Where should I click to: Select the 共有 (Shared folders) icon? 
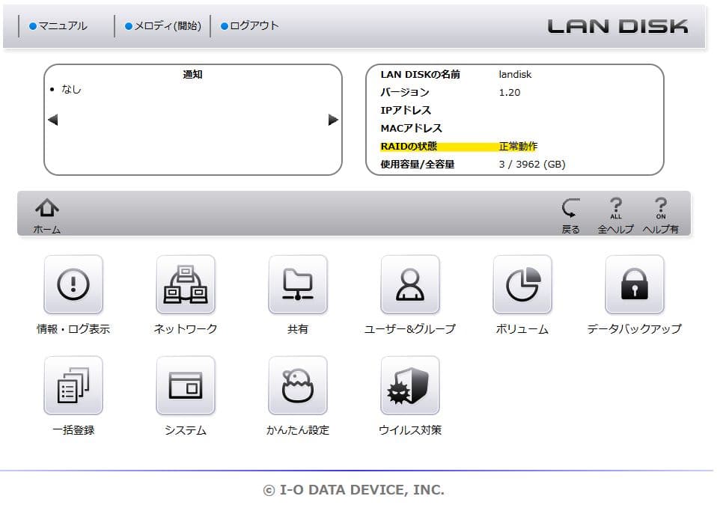coord(297,285)
